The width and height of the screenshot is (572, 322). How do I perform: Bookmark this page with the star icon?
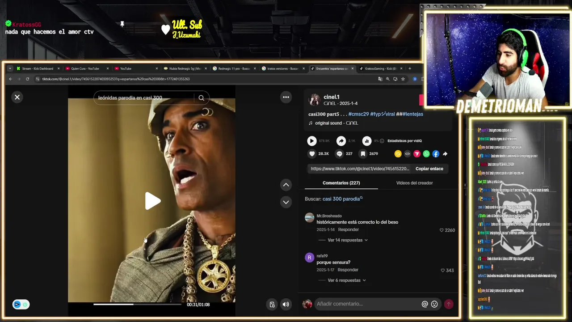click(403, 79)
